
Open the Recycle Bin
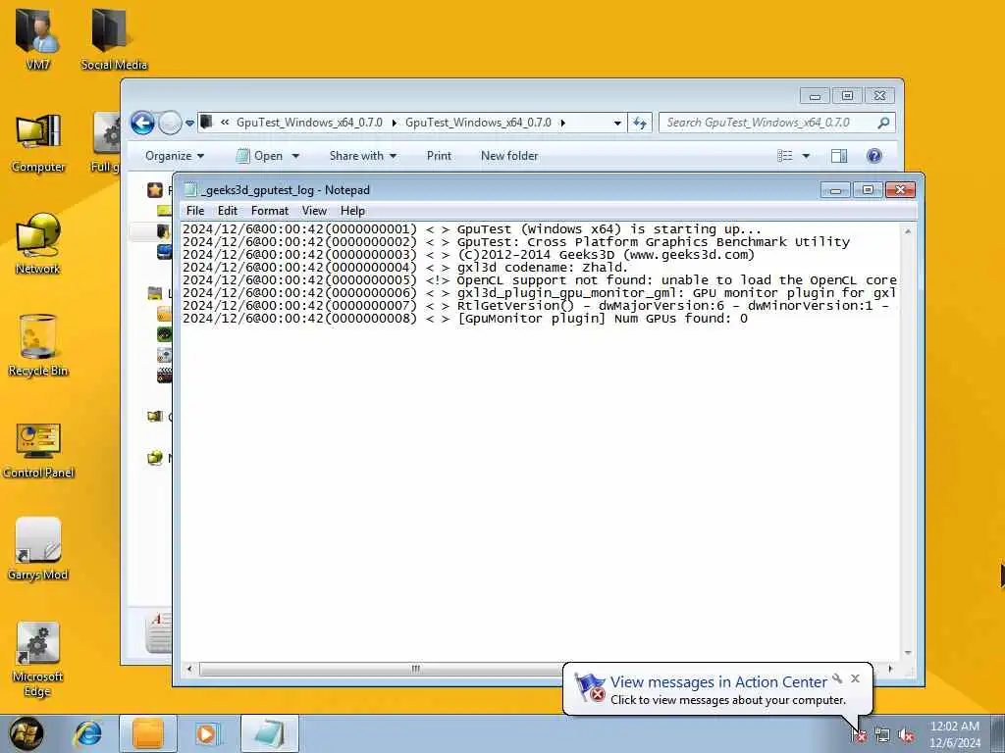(x=38, y=345)
